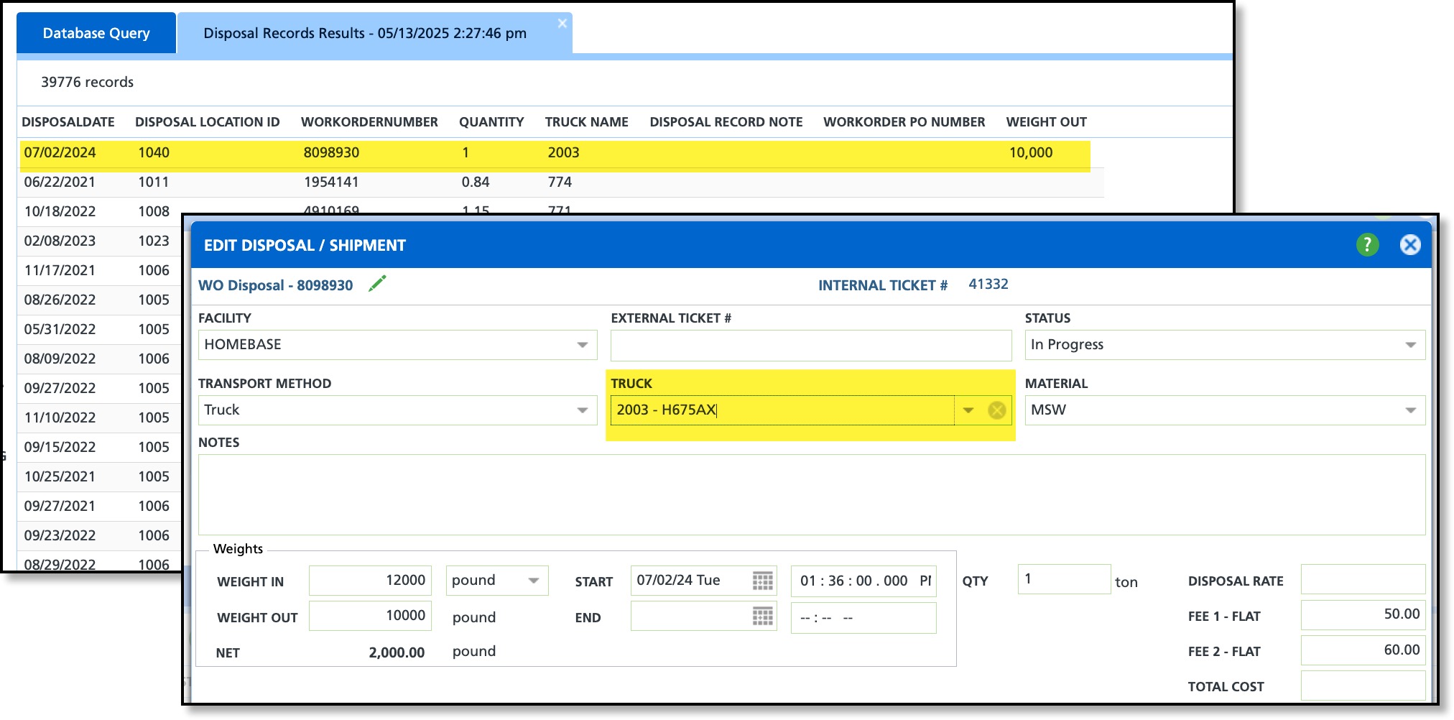The image size is (1454, 720).
Task: Click the External Ticket # input field
Action: [811, 346]
